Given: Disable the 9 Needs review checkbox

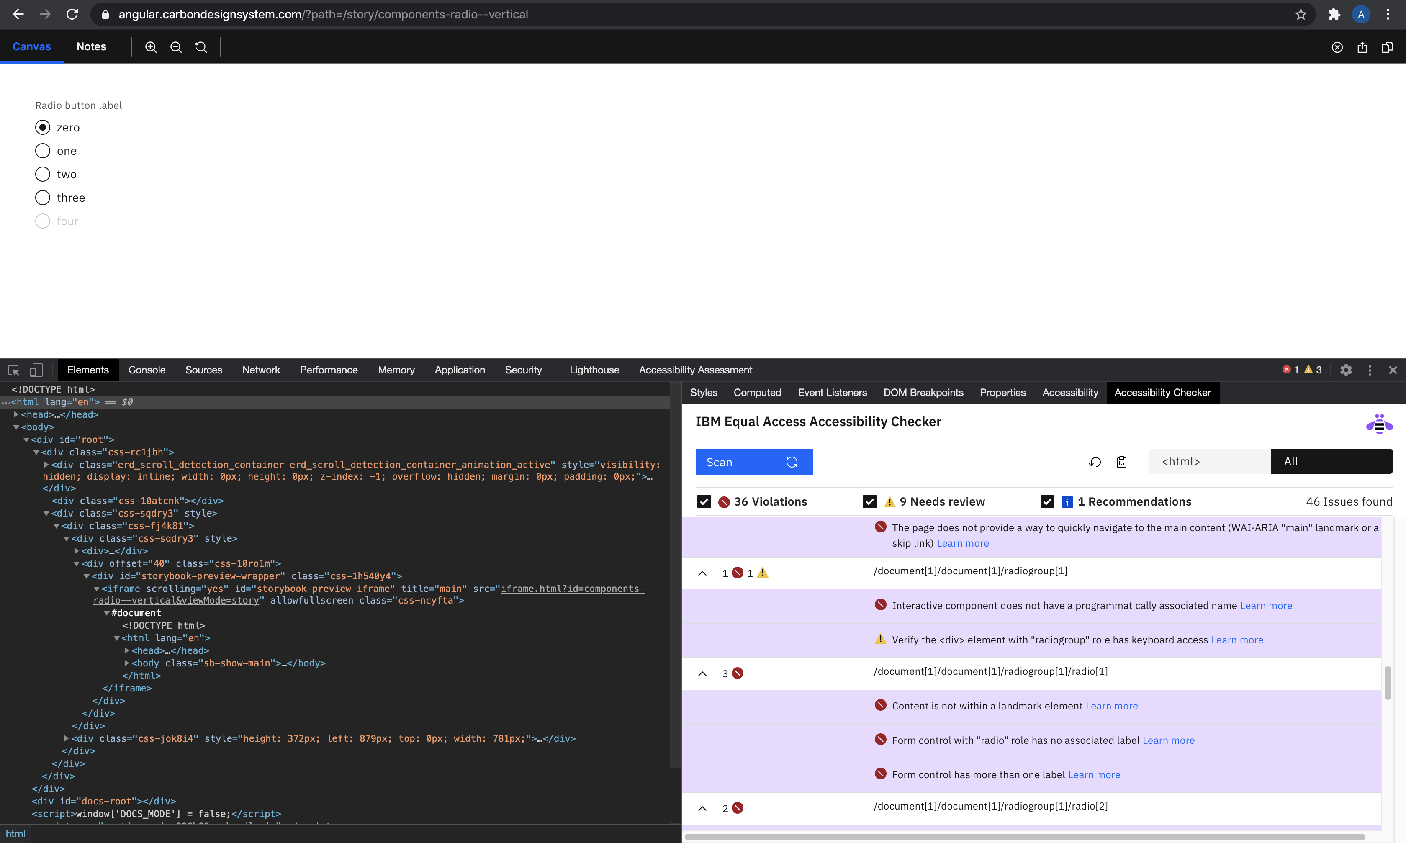Looking at the screenshot, I should pyautogui.click(x=870, y=501).
